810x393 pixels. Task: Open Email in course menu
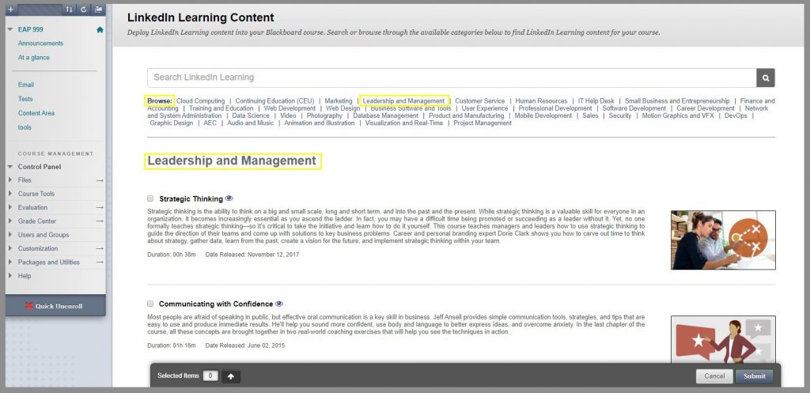point(26,85)
